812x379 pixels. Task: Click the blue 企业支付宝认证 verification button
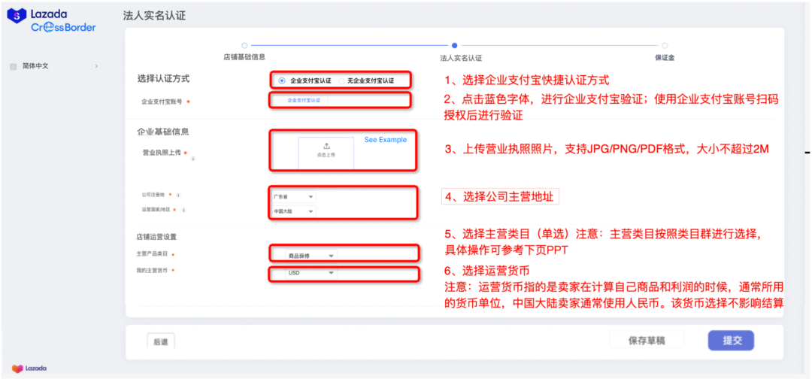304,100
